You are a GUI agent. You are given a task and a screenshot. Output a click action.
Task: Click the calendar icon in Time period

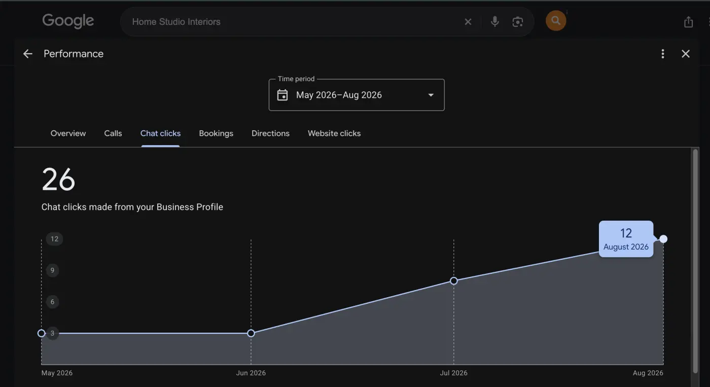click(x=282, y=95)
